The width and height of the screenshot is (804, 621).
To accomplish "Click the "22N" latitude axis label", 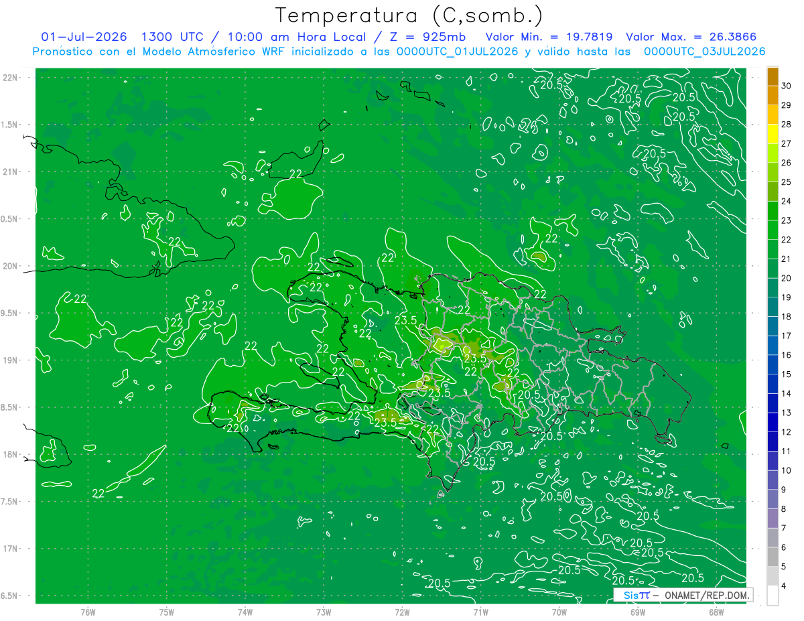I will point(10,77).
